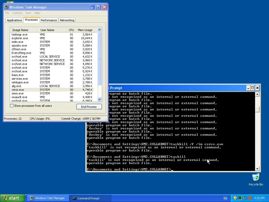Screen dimensions: 269x202
Task: Open the Help menu in Task Manager
Action: tap(37, 13)
